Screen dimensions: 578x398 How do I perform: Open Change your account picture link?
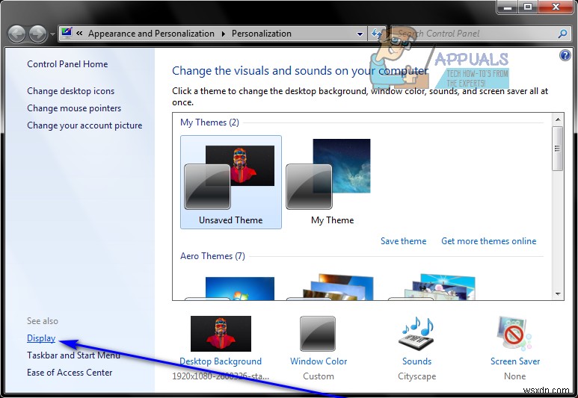84,125
